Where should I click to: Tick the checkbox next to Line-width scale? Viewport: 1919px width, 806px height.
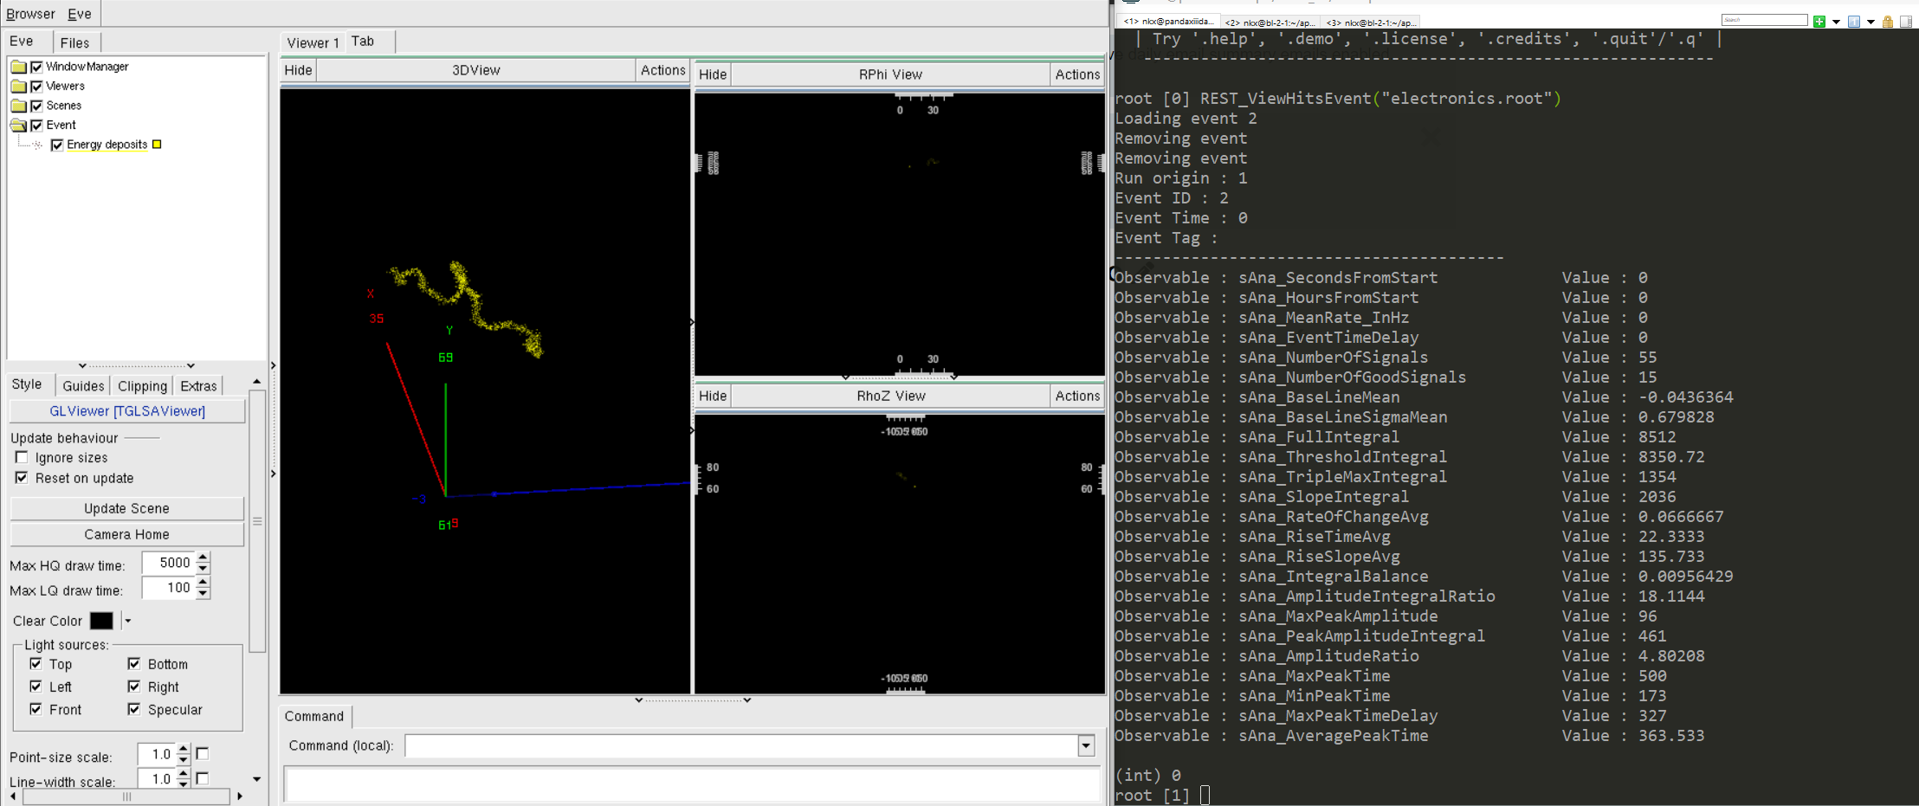203,778
